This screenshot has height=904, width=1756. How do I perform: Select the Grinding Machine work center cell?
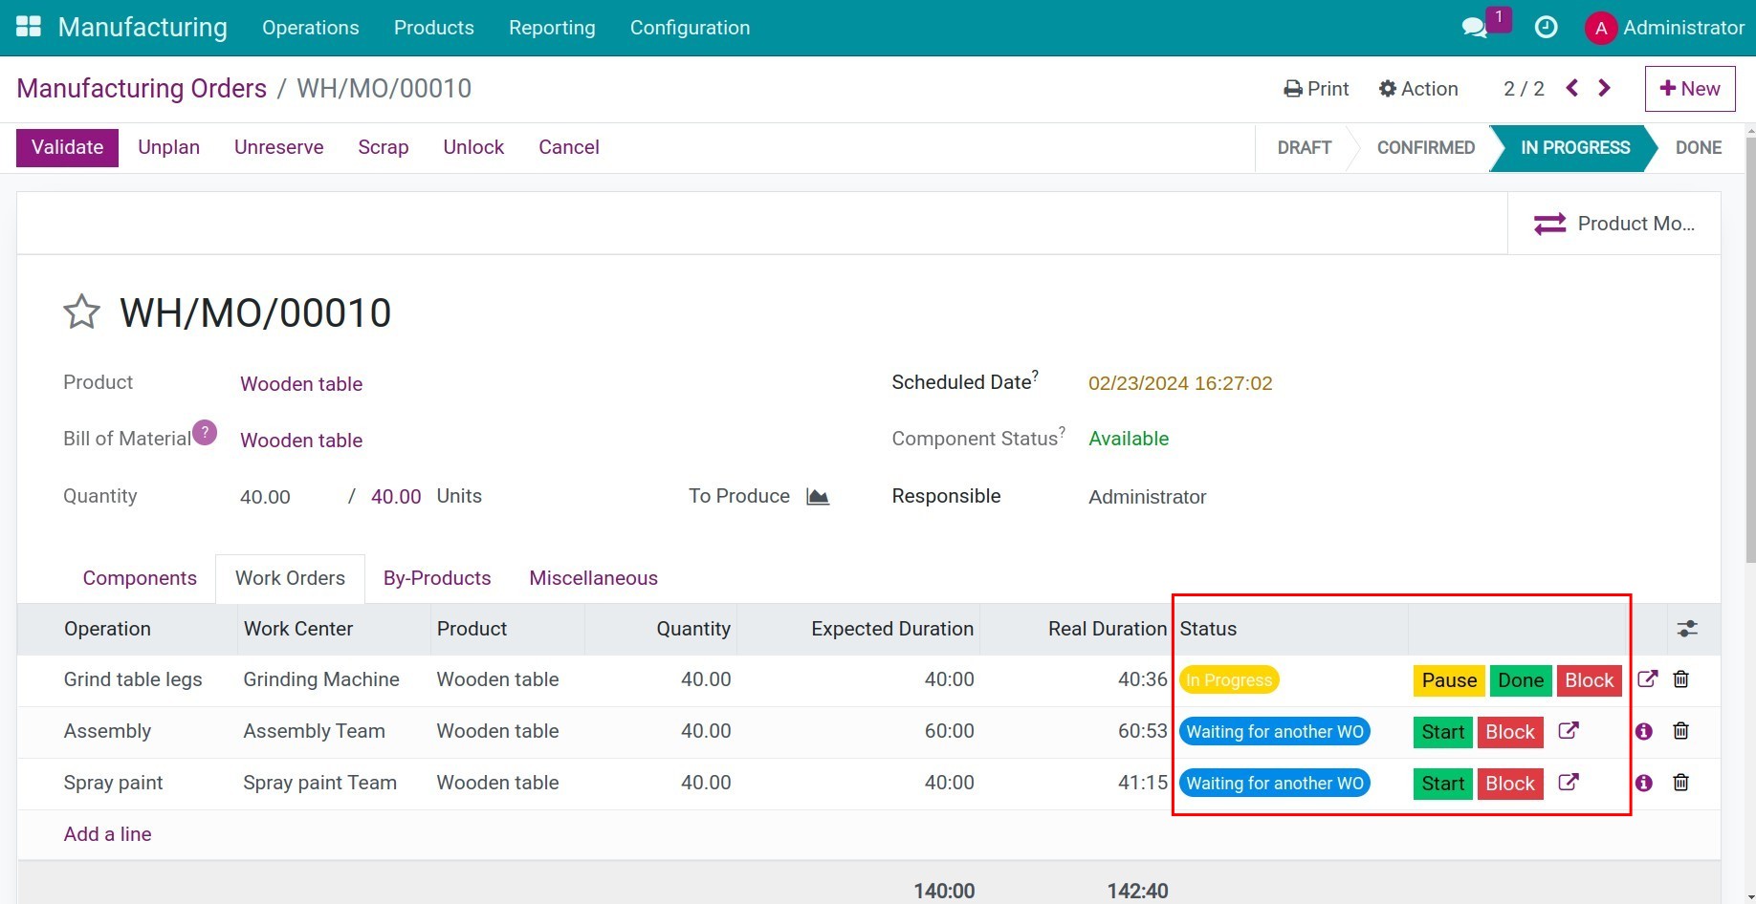point(321,679)
